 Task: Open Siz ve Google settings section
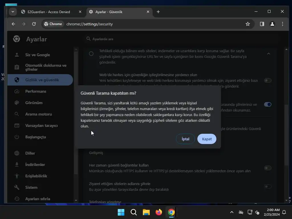point(40,55)
